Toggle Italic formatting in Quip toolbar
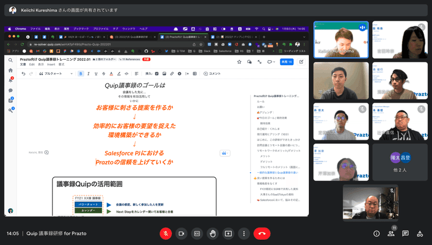Viewport: 432px width, 245px height. 89,74
